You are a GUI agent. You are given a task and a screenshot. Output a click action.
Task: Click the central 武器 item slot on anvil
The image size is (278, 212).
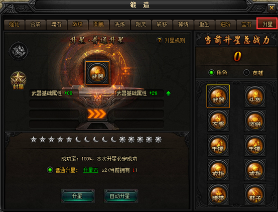[x=97, y=72]
